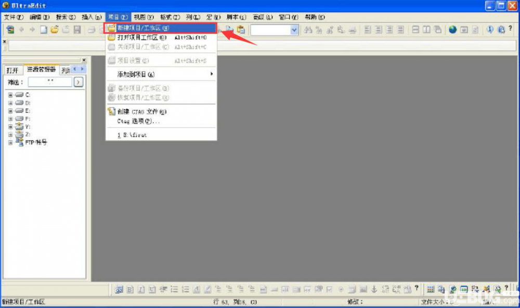Click the filter go arrow button
This screenshot has width=520, height=308.
79,82
